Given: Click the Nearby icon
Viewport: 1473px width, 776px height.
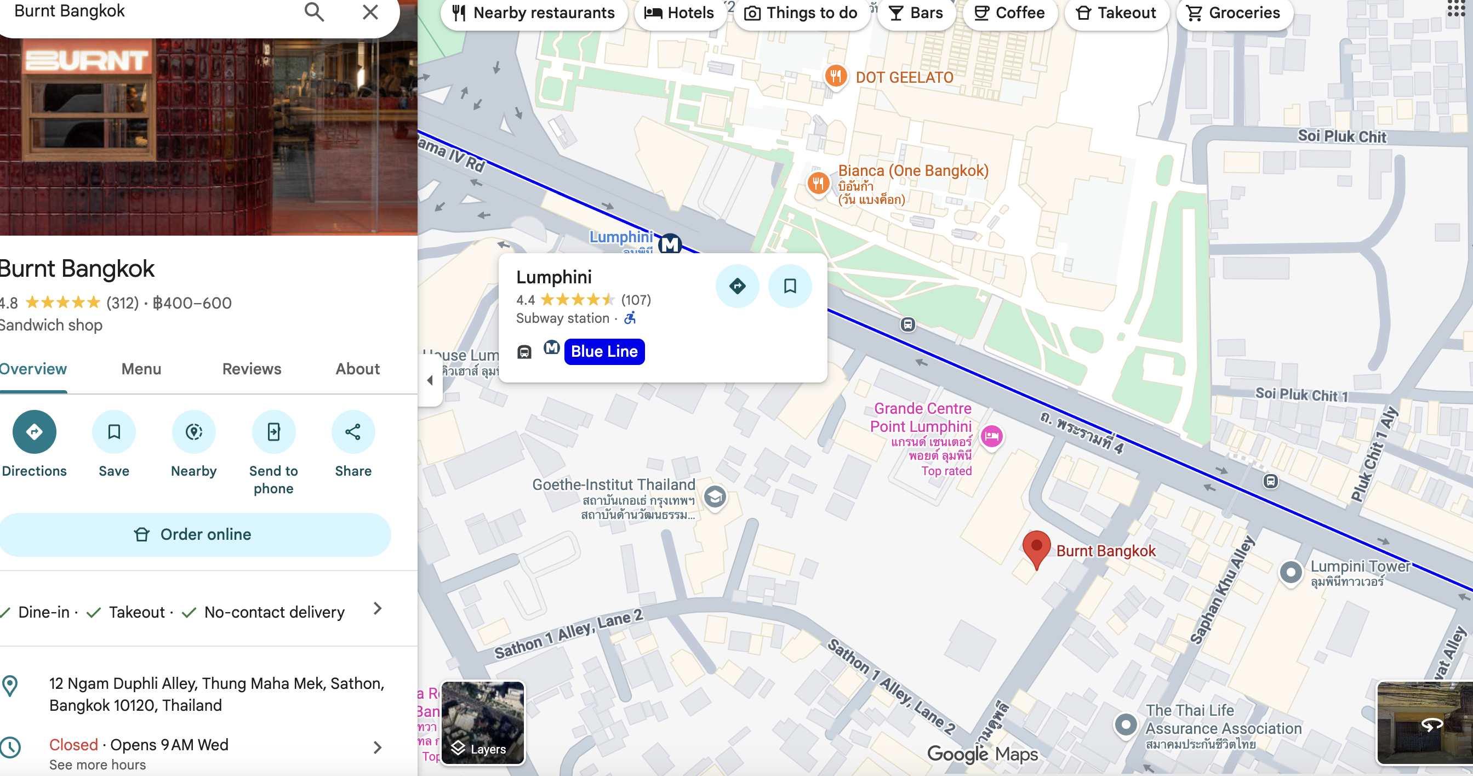Looking at the screenshot, I should (x=194, y=432).
